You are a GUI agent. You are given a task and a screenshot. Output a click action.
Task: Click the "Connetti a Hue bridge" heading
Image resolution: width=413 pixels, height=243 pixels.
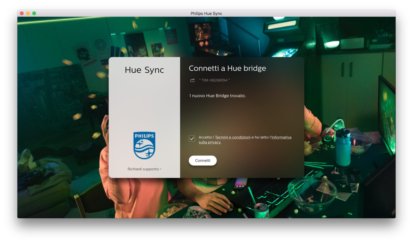pos(227,68)
